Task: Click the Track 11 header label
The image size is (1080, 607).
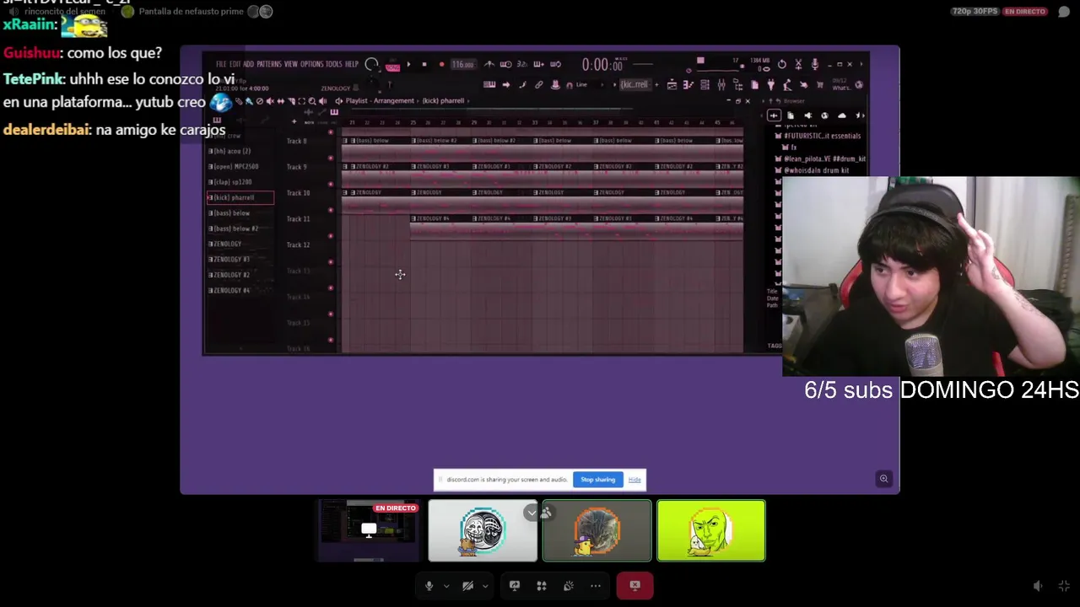Action: [298, 219]
